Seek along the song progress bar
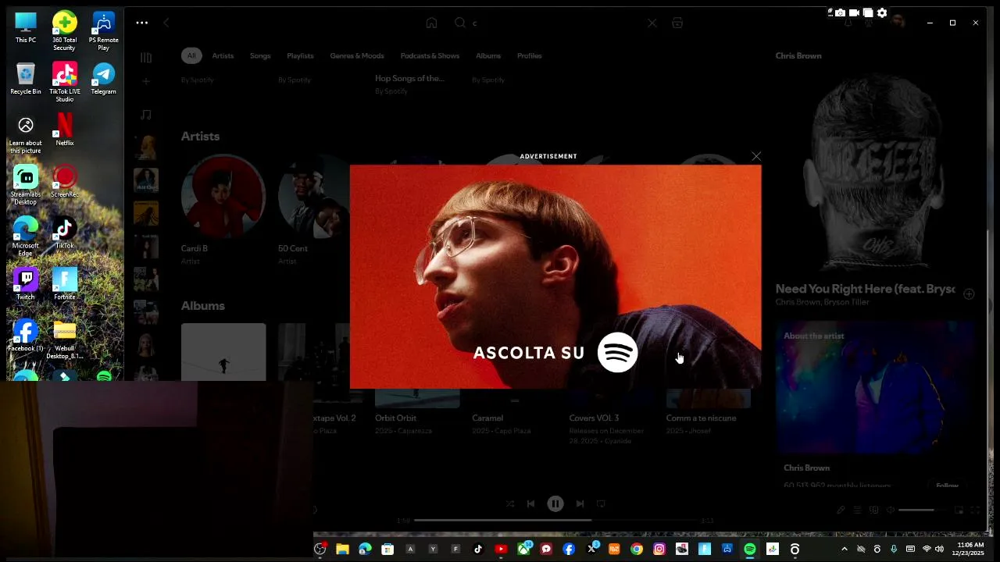This screenshot has height=562, width=1000. point(555,521)
